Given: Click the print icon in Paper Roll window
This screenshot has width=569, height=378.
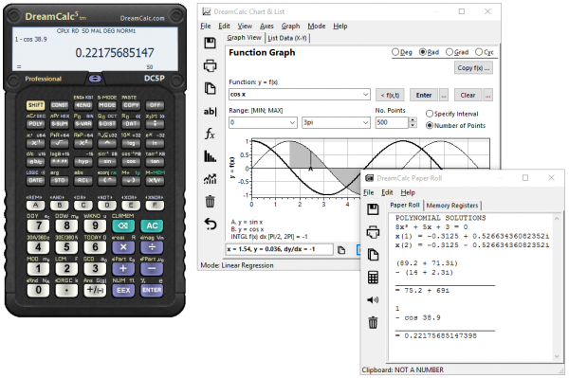Looking at the screenshot, I should click(x=373, y=232).
